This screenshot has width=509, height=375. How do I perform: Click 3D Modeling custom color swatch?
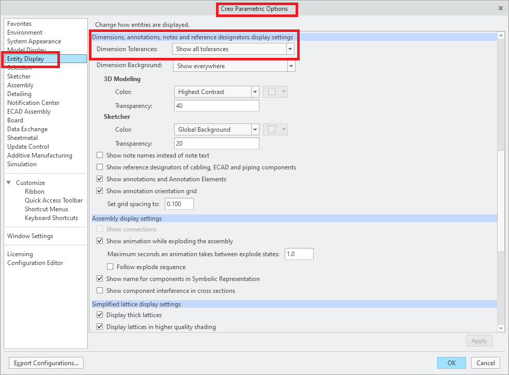click(275, 92)
